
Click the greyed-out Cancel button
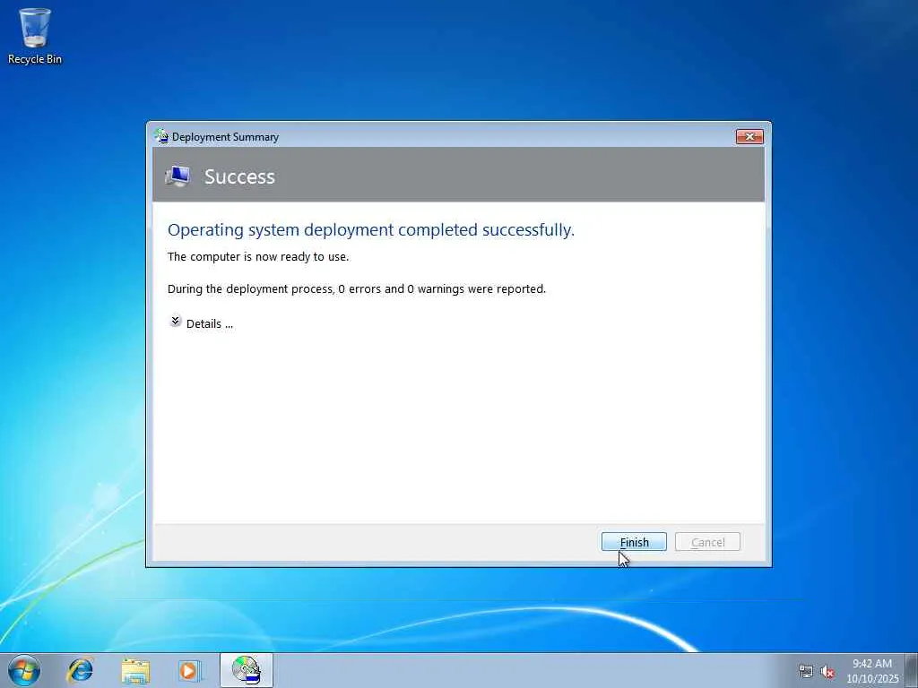coord(707,542)
